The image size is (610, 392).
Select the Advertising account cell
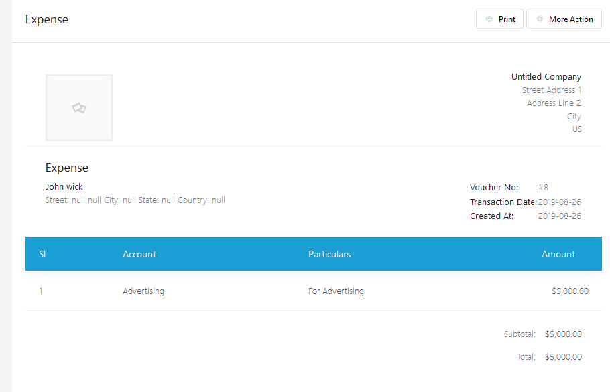click(x=143, y=291)
